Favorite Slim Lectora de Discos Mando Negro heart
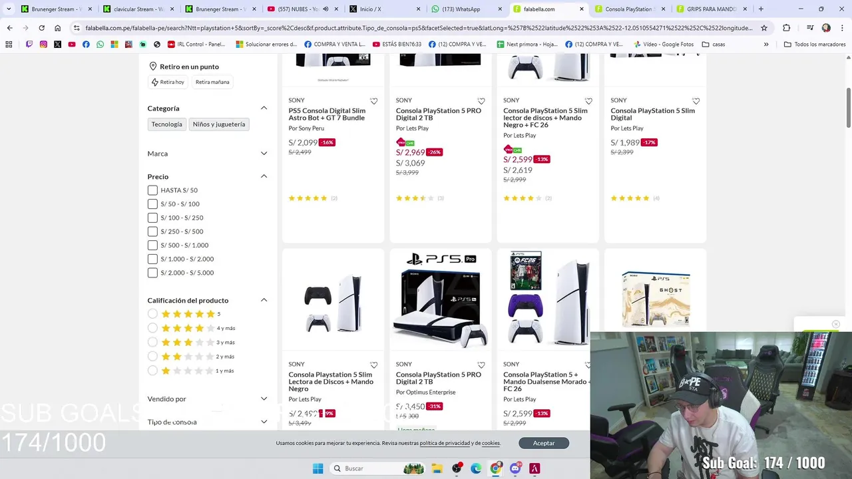Viewport: 852px width, 479px height. pos(373,365)
